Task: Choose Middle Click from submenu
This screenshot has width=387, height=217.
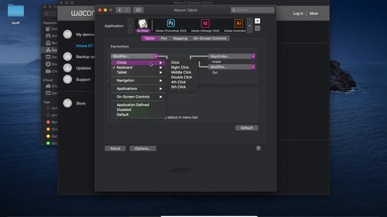Action: point(181,72)
